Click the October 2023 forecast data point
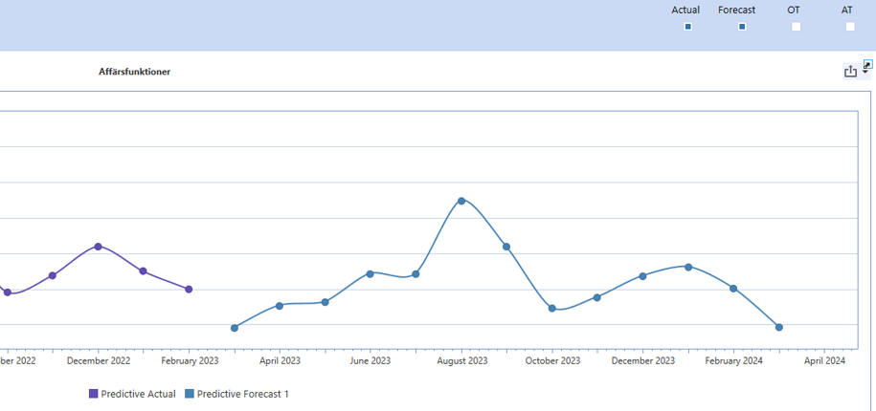This screenshot has height=411, width=876. [x=552, y=308]
